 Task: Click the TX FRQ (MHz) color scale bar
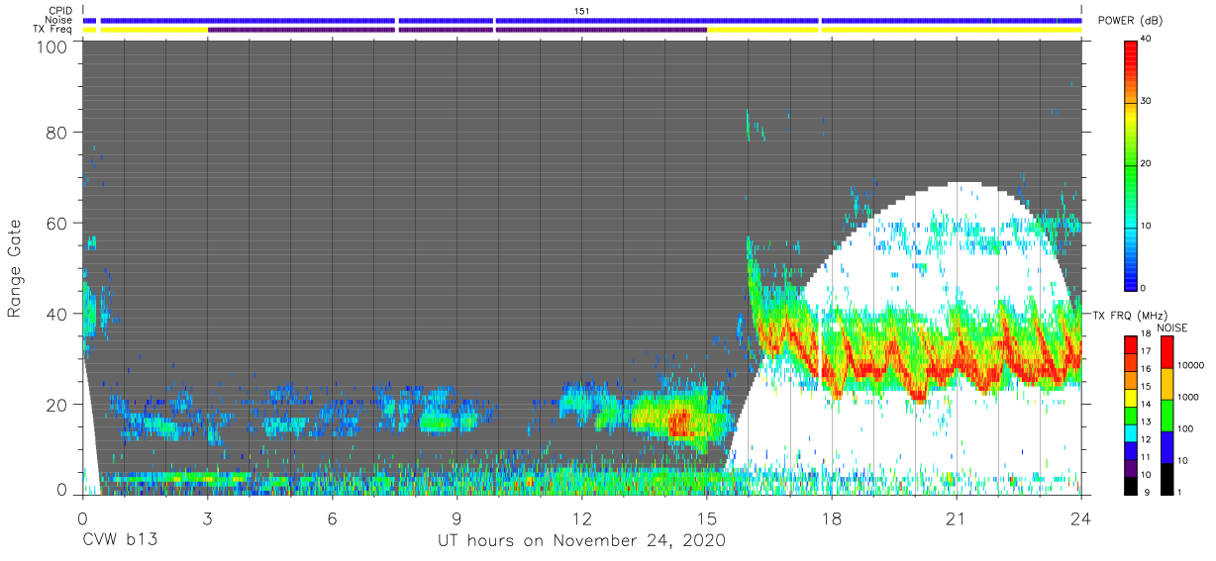[1131, 415]
